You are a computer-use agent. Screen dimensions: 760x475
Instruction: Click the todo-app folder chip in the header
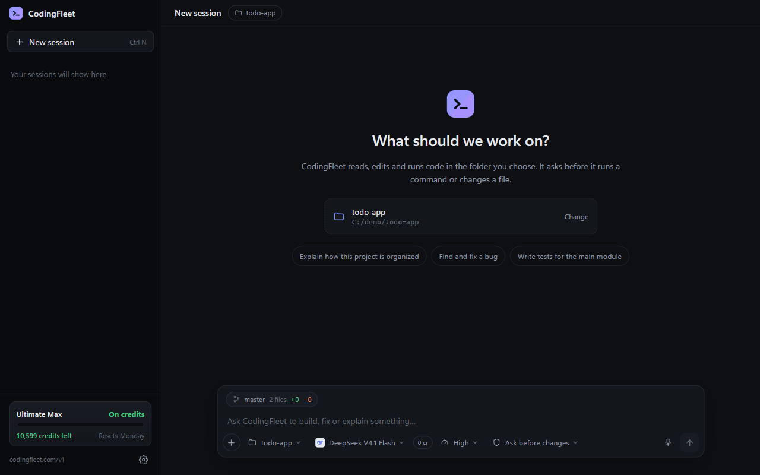click(x=255, y=13)
